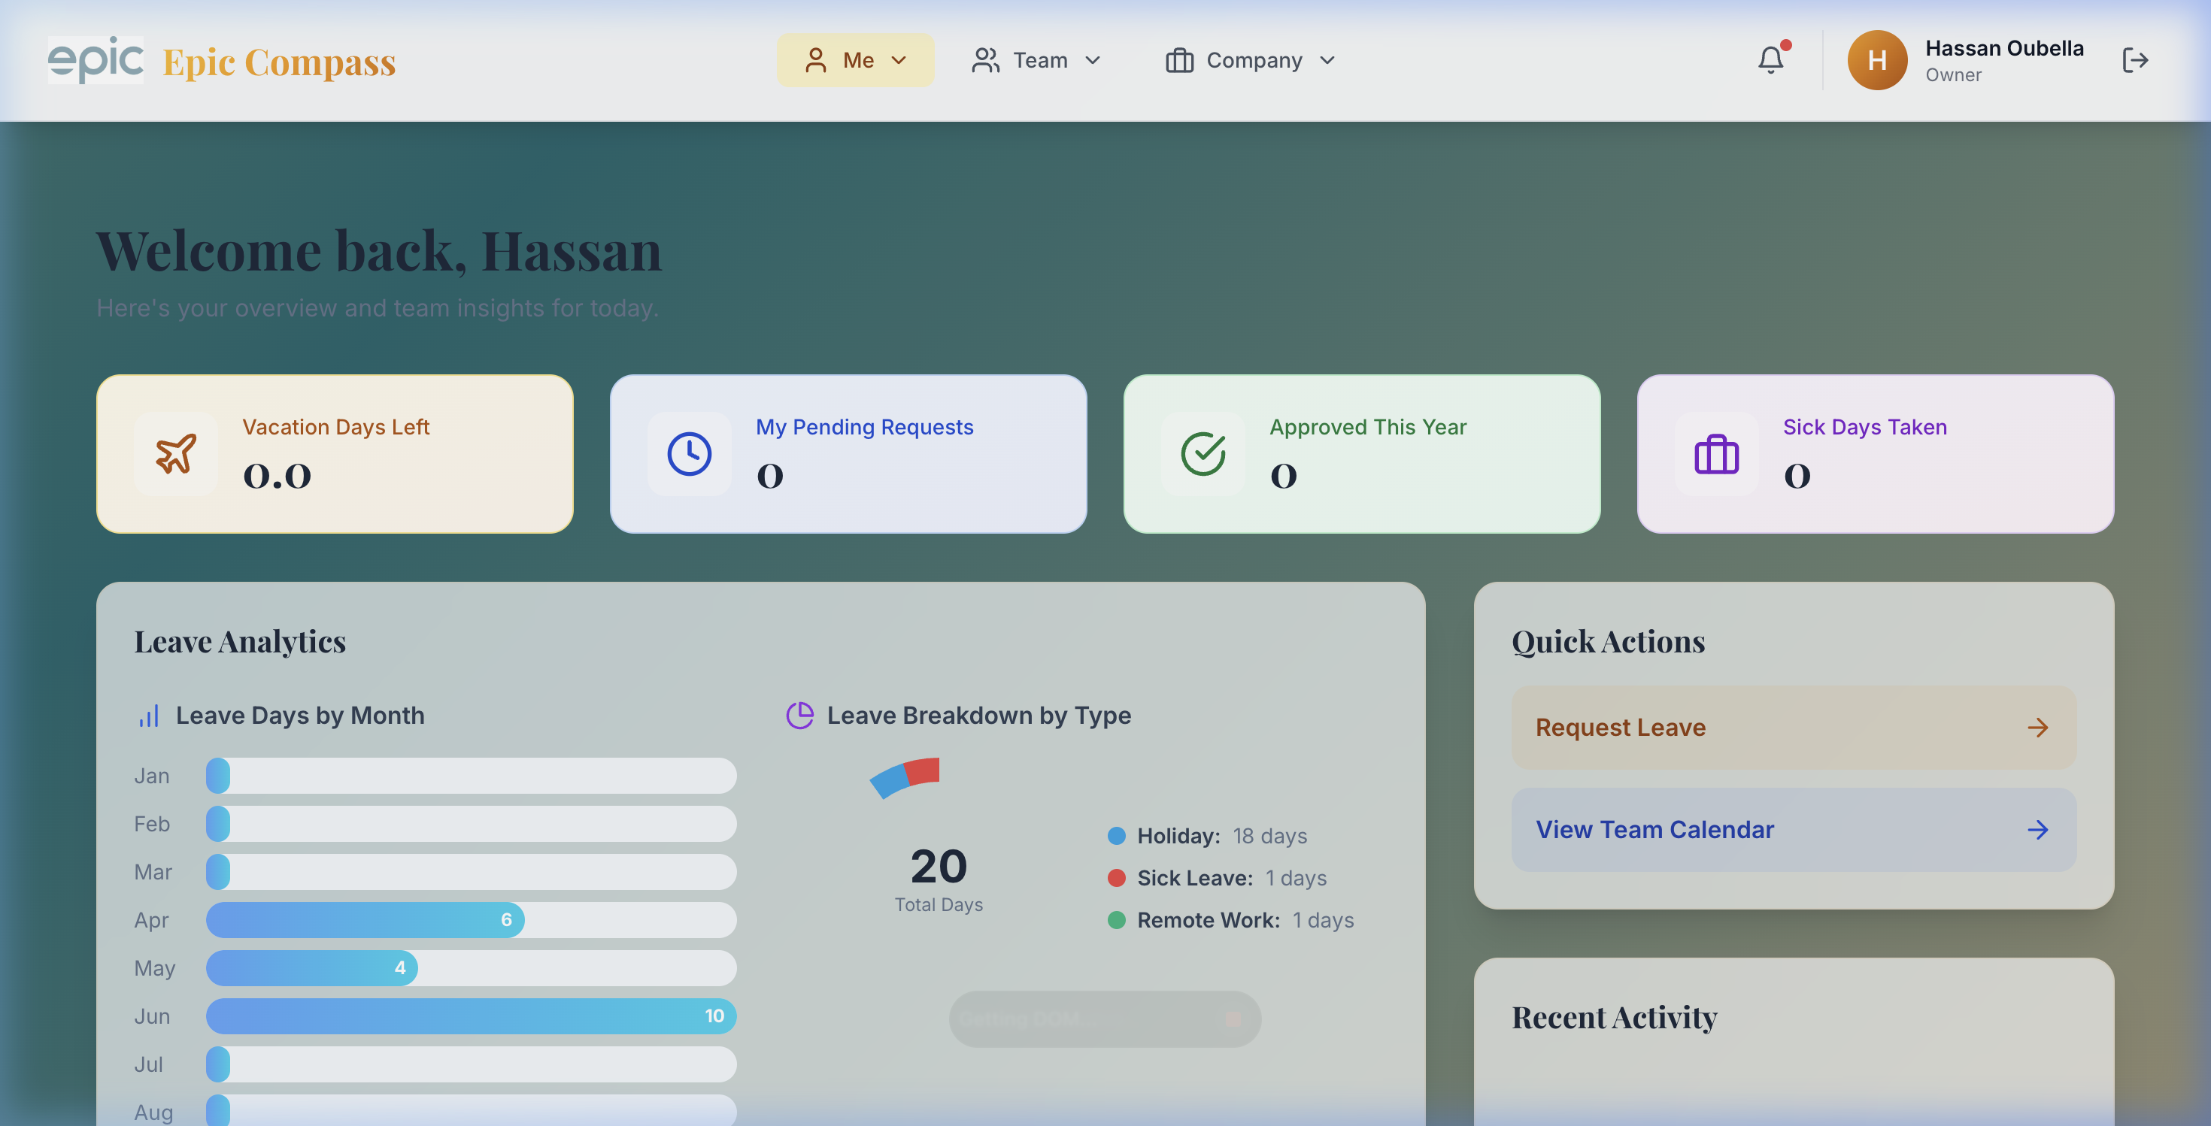The height and width of the screenshot is (1126, 2211).
Task: Click the 'Sick Leave: 1 days' legend text
Action: tap(1232, 878)
